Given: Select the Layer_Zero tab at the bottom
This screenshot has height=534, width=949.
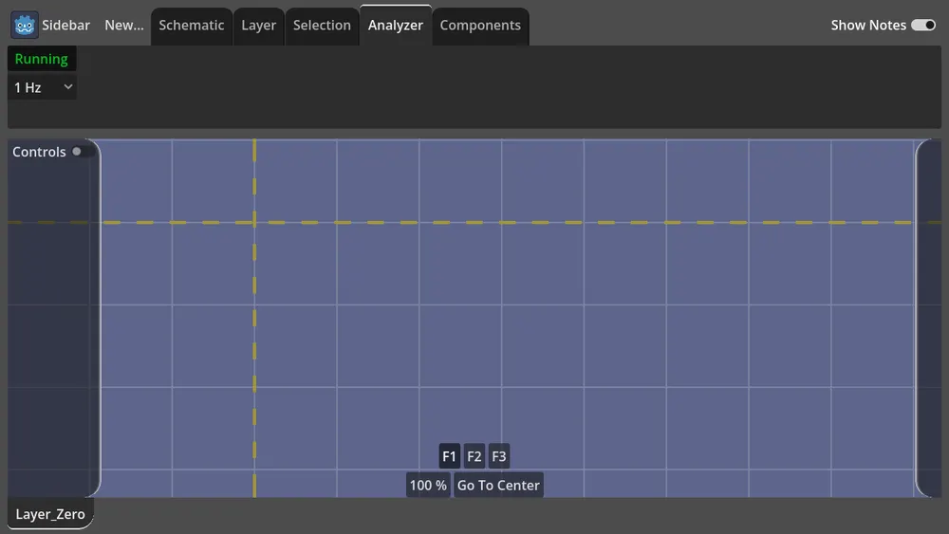Looking at the screenshot, I should (x=50, y=514).
